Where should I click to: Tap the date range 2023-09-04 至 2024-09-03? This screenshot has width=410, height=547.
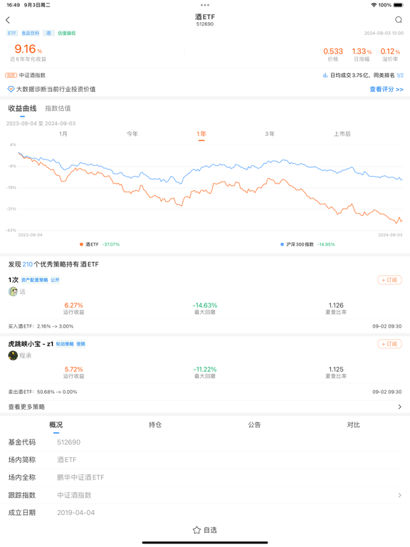(x=41, y=123)
